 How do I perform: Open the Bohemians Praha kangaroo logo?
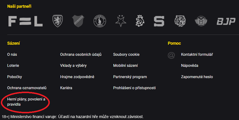coord(100,21)
